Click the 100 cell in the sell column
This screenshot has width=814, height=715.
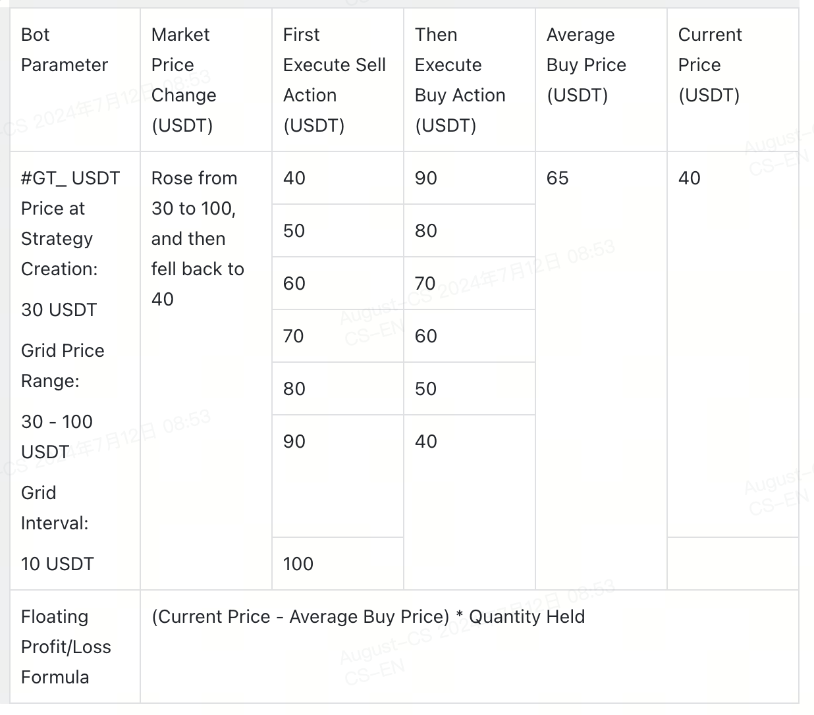coord(298,564)
